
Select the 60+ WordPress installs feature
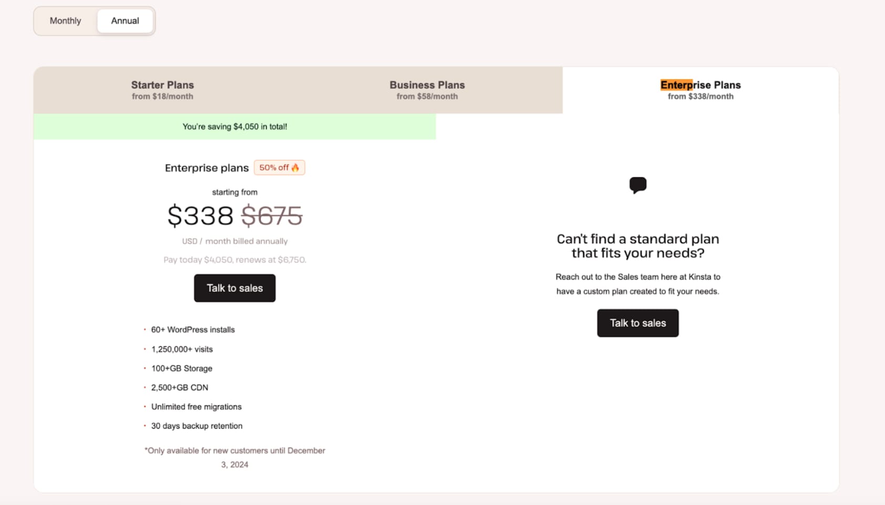193,330
